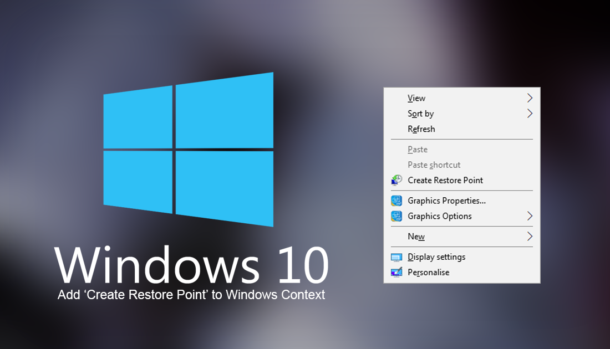This screenshot has height=349, width=610.
Task: Click the Graphics Options icon
Action: (x=396, y=216)
